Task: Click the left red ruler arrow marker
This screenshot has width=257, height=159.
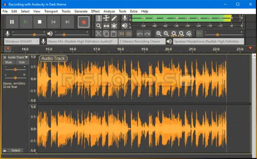Action: point(8,49)
